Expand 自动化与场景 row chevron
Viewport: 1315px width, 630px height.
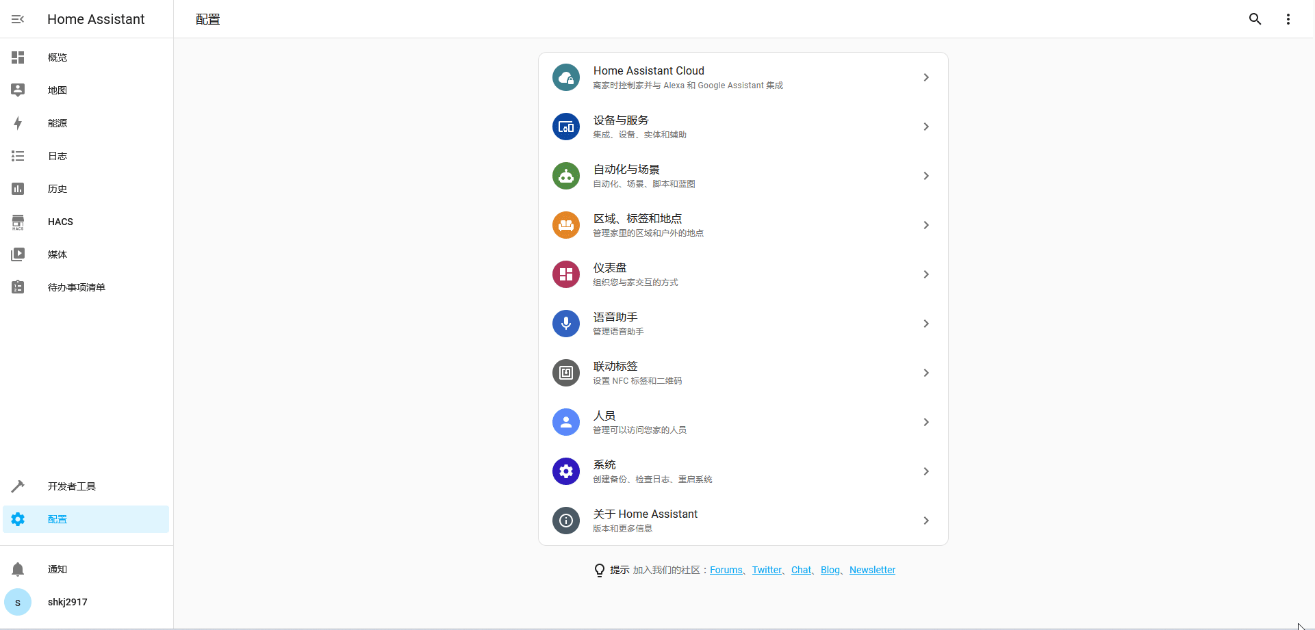click(x=926, y=176)
